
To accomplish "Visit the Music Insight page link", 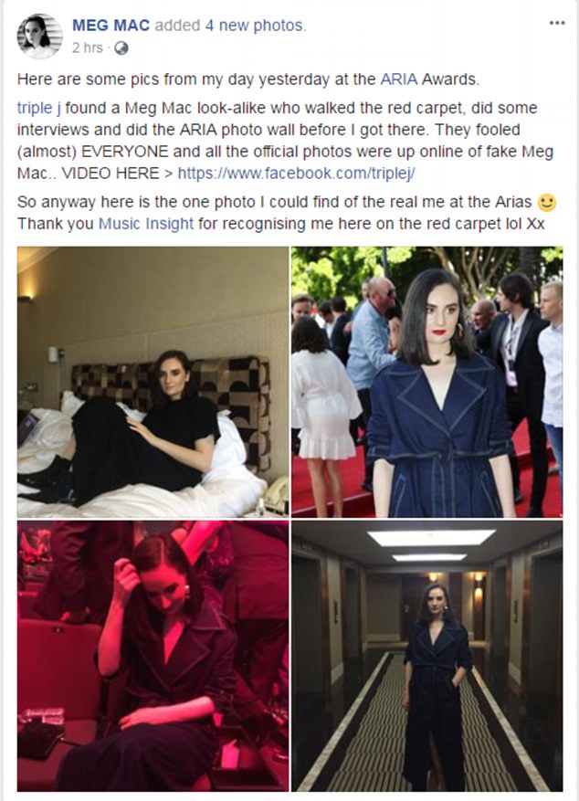I will pos(146,224).
